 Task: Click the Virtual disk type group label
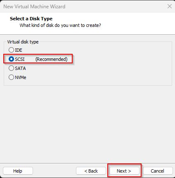pyautogui.click(x=23, y=42)
